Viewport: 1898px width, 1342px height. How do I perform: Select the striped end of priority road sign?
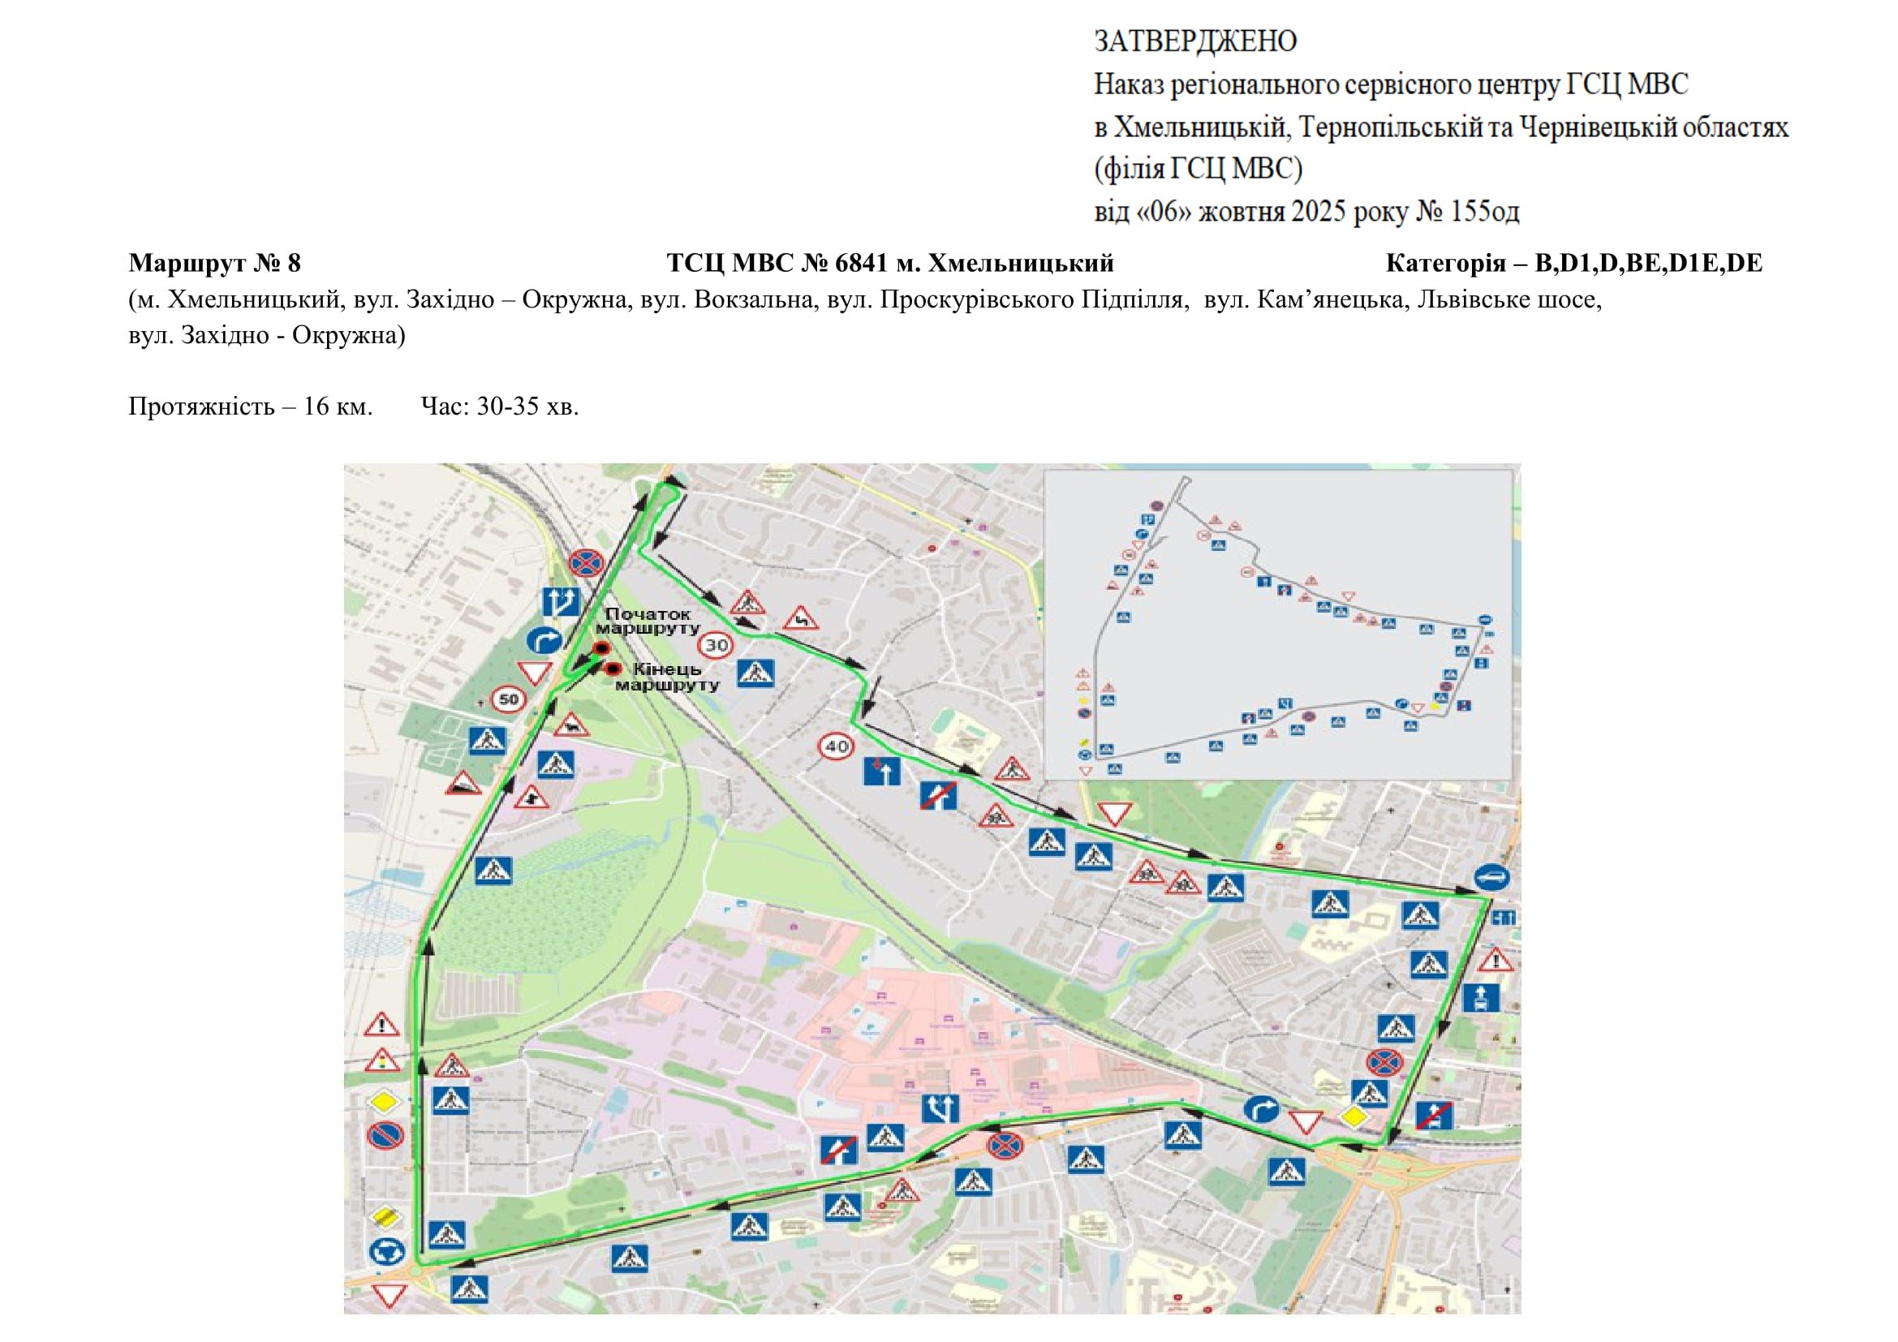(x=385, y=1215)
